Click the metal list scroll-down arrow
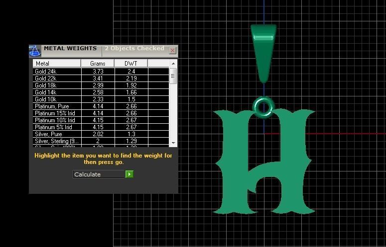Screen dimensions: 386x247 (x=173, y=143)
